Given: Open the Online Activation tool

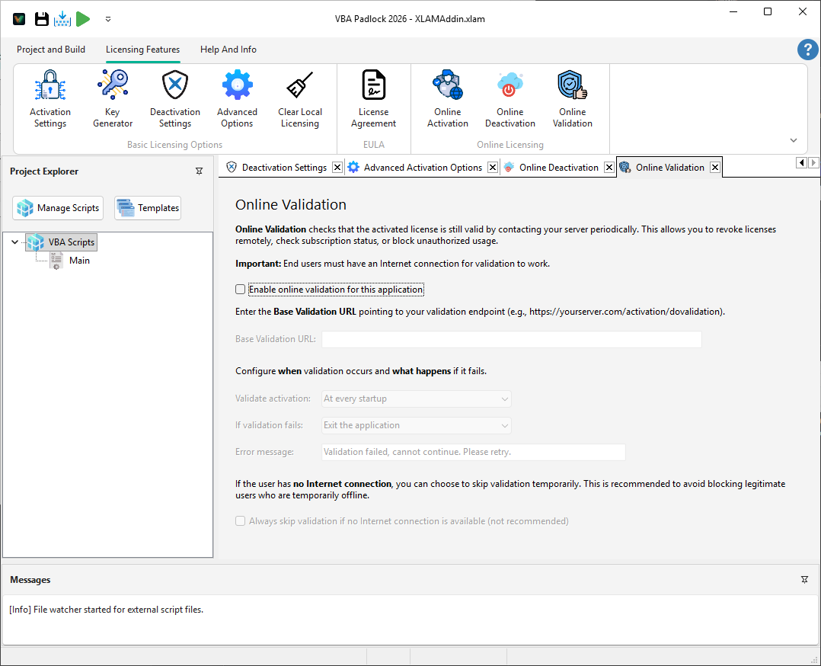Looking at the screenshot, I should [x=447, y=98].
